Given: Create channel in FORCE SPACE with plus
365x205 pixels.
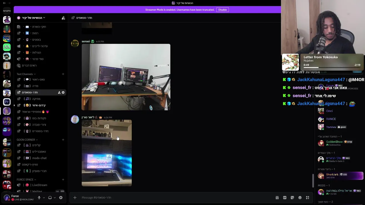Looking at the screenshot, I should tap(63, 180).
